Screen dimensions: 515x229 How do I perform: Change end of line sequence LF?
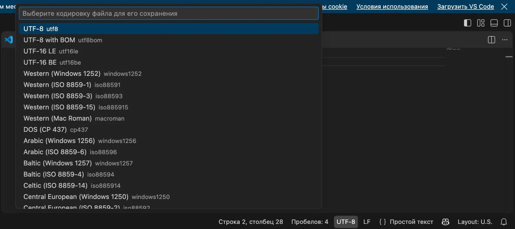point(367,222)
